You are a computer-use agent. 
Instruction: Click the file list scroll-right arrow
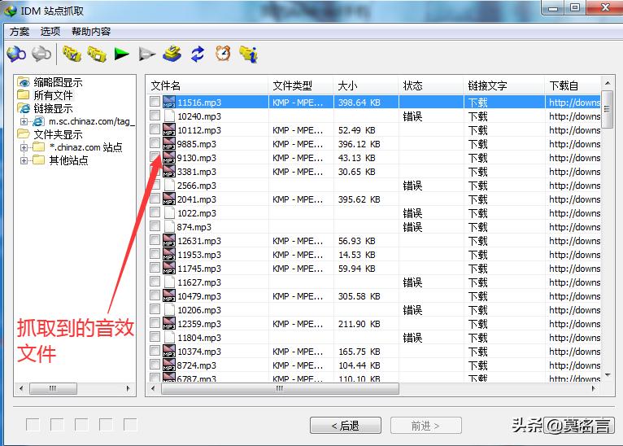coord(593,388)
